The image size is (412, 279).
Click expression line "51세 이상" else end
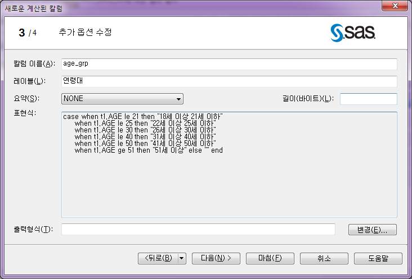click(x=149, y=150)
